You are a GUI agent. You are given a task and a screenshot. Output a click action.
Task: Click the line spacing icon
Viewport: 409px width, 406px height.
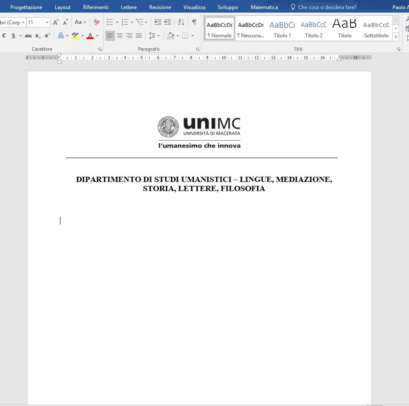point(152,36)
